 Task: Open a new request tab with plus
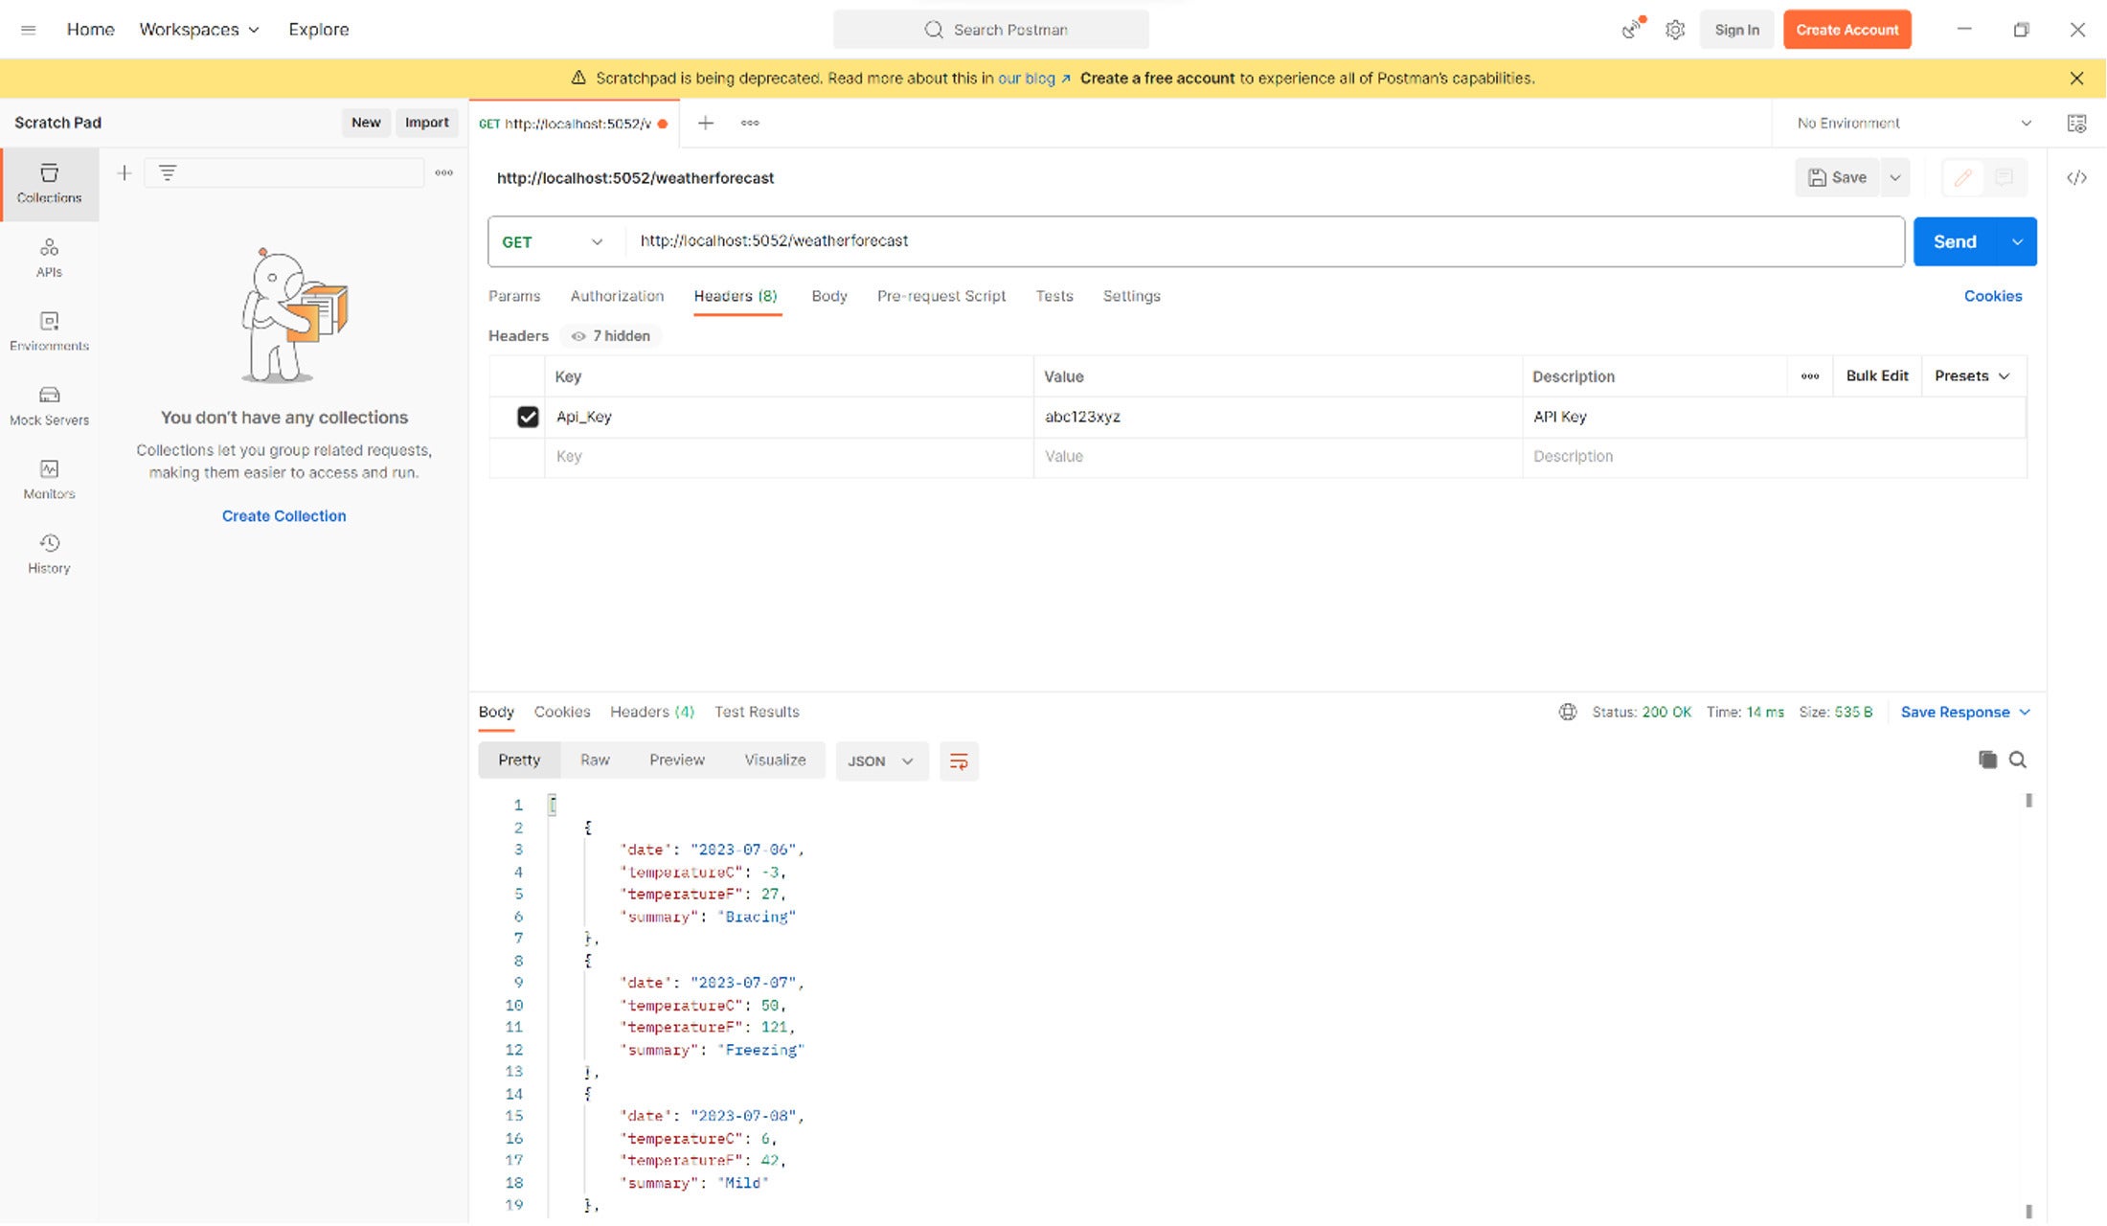click(x=706, y=123)
